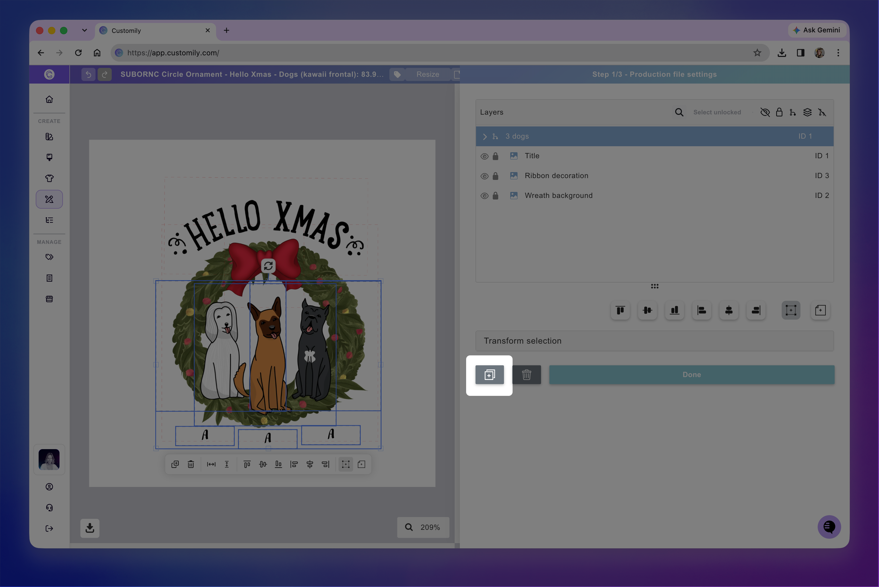Unlock the Ribbon decoration layer
This screenshot has width=879, height=587.
pyautogui.click(x=495, y=176)
